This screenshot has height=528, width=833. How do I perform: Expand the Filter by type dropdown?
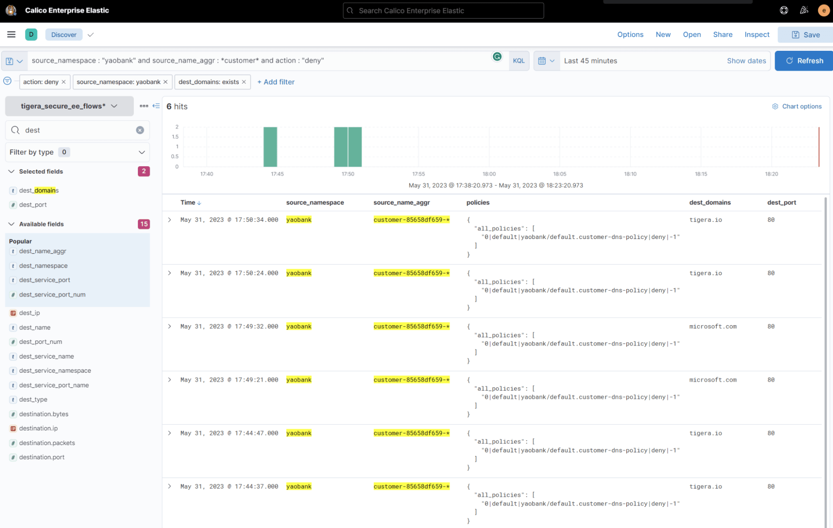point(78,152)
